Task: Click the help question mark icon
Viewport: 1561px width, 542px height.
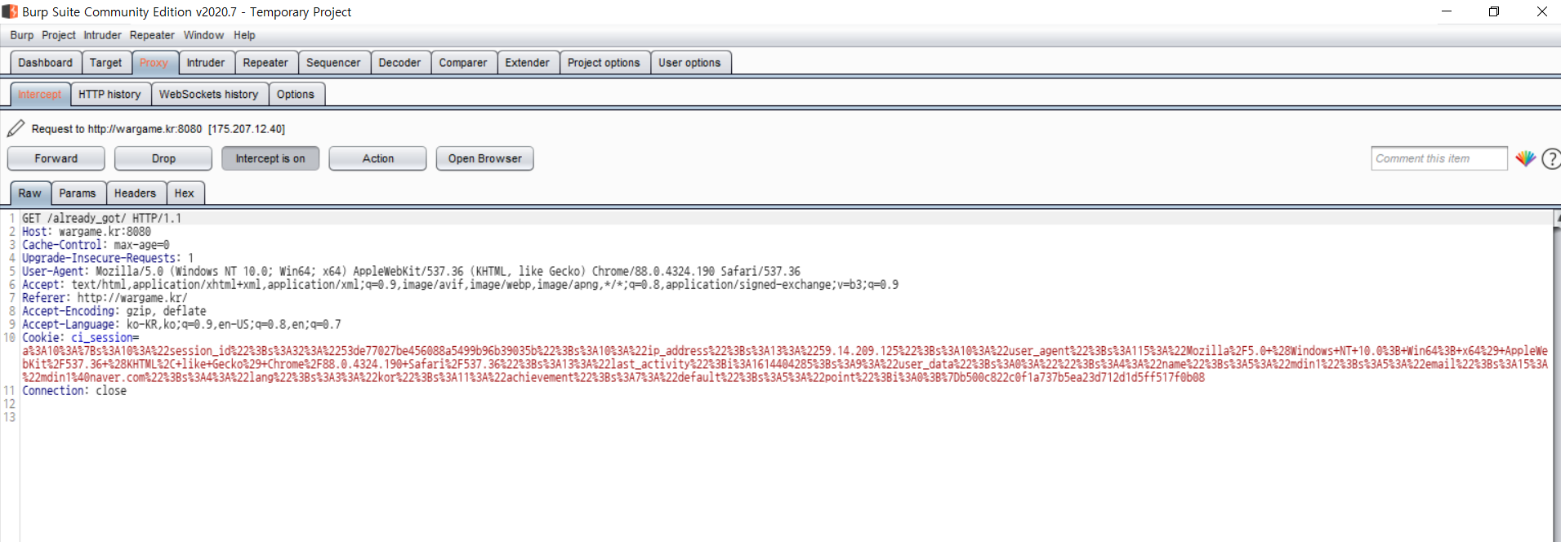Action: pyautogui.click(x=1550, y=158)
